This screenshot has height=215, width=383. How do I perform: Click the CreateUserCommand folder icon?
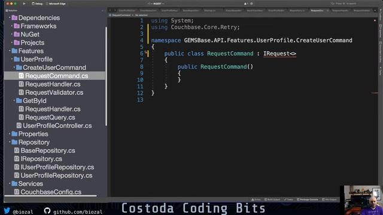[19, 67]
